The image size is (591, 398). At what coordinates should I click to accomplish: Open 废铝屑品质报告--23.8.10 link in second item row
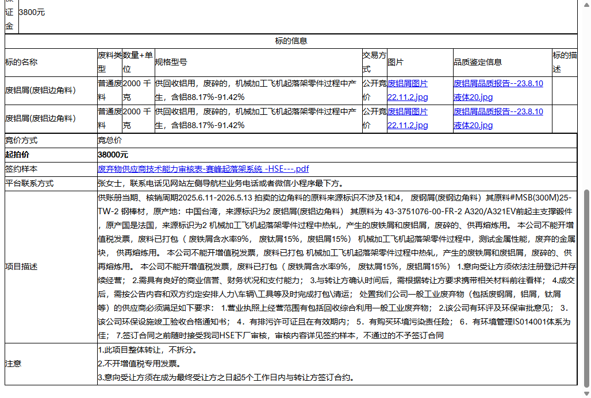point(498,119)
